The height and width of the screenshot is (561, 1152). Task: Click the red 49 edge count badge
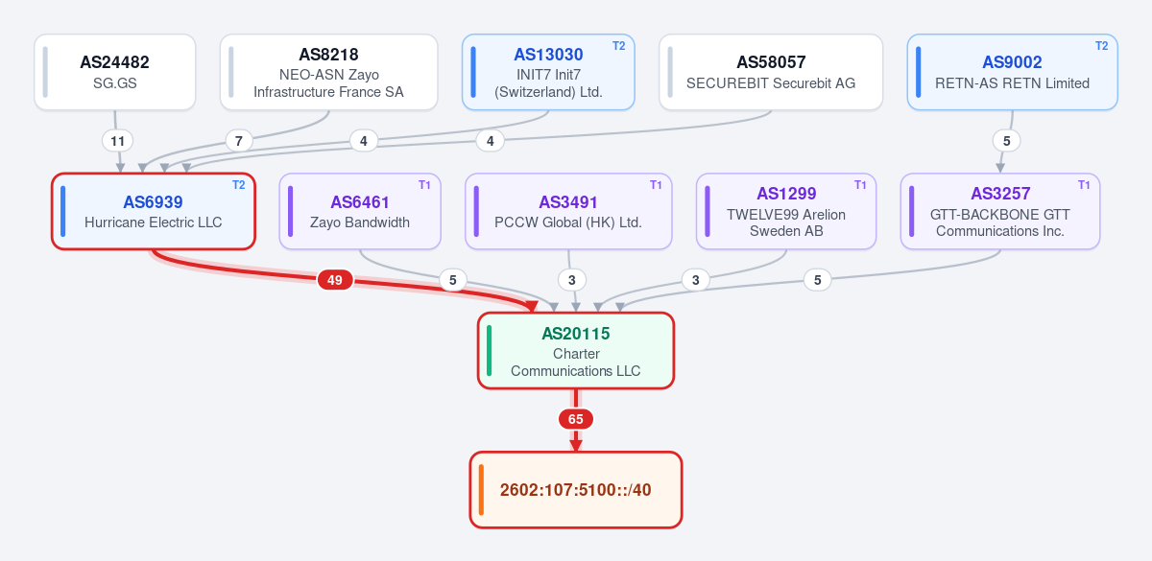(x=335, y=280)
